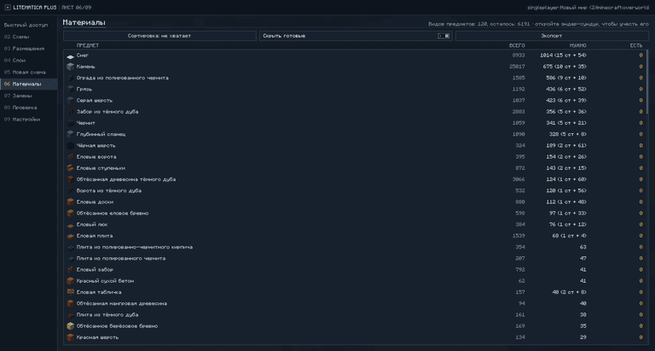This screenshot has width=655, height=351.
Task: Click the Еловый забор item icon
Action: coord(70,270)
